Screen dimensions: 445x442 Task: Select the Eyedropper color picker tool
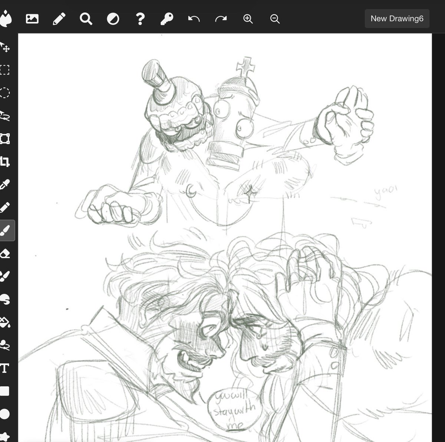tap(4, 185)
